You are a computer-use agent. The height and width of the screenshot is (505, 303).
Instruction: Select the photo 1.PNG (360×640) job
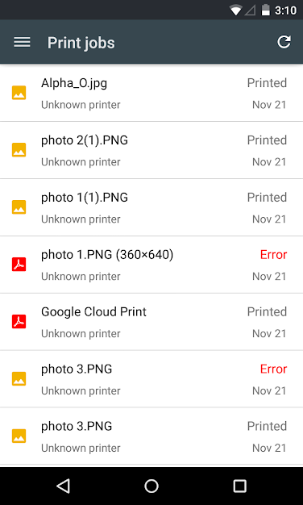click(151, 265)
